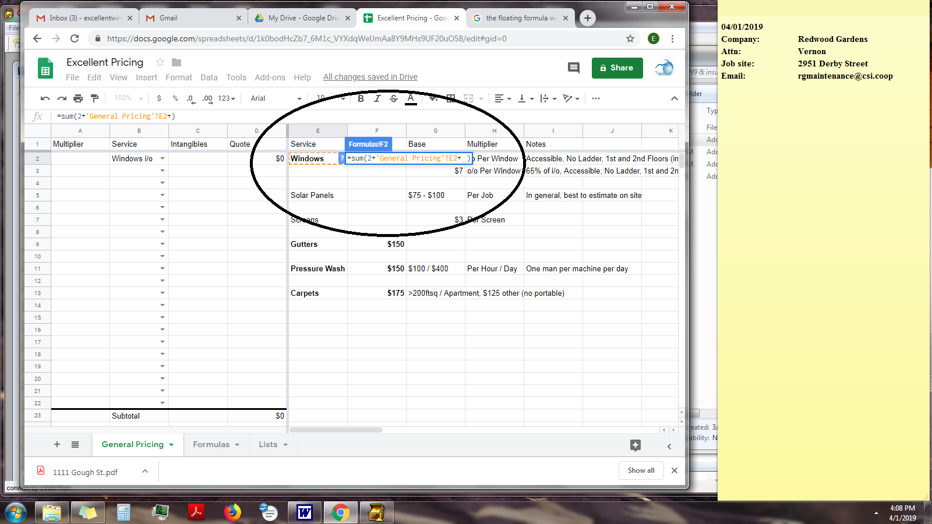Switch to the My Drive browser tab
This screenshot has width=932, height=524.
[x=302, y=18]
